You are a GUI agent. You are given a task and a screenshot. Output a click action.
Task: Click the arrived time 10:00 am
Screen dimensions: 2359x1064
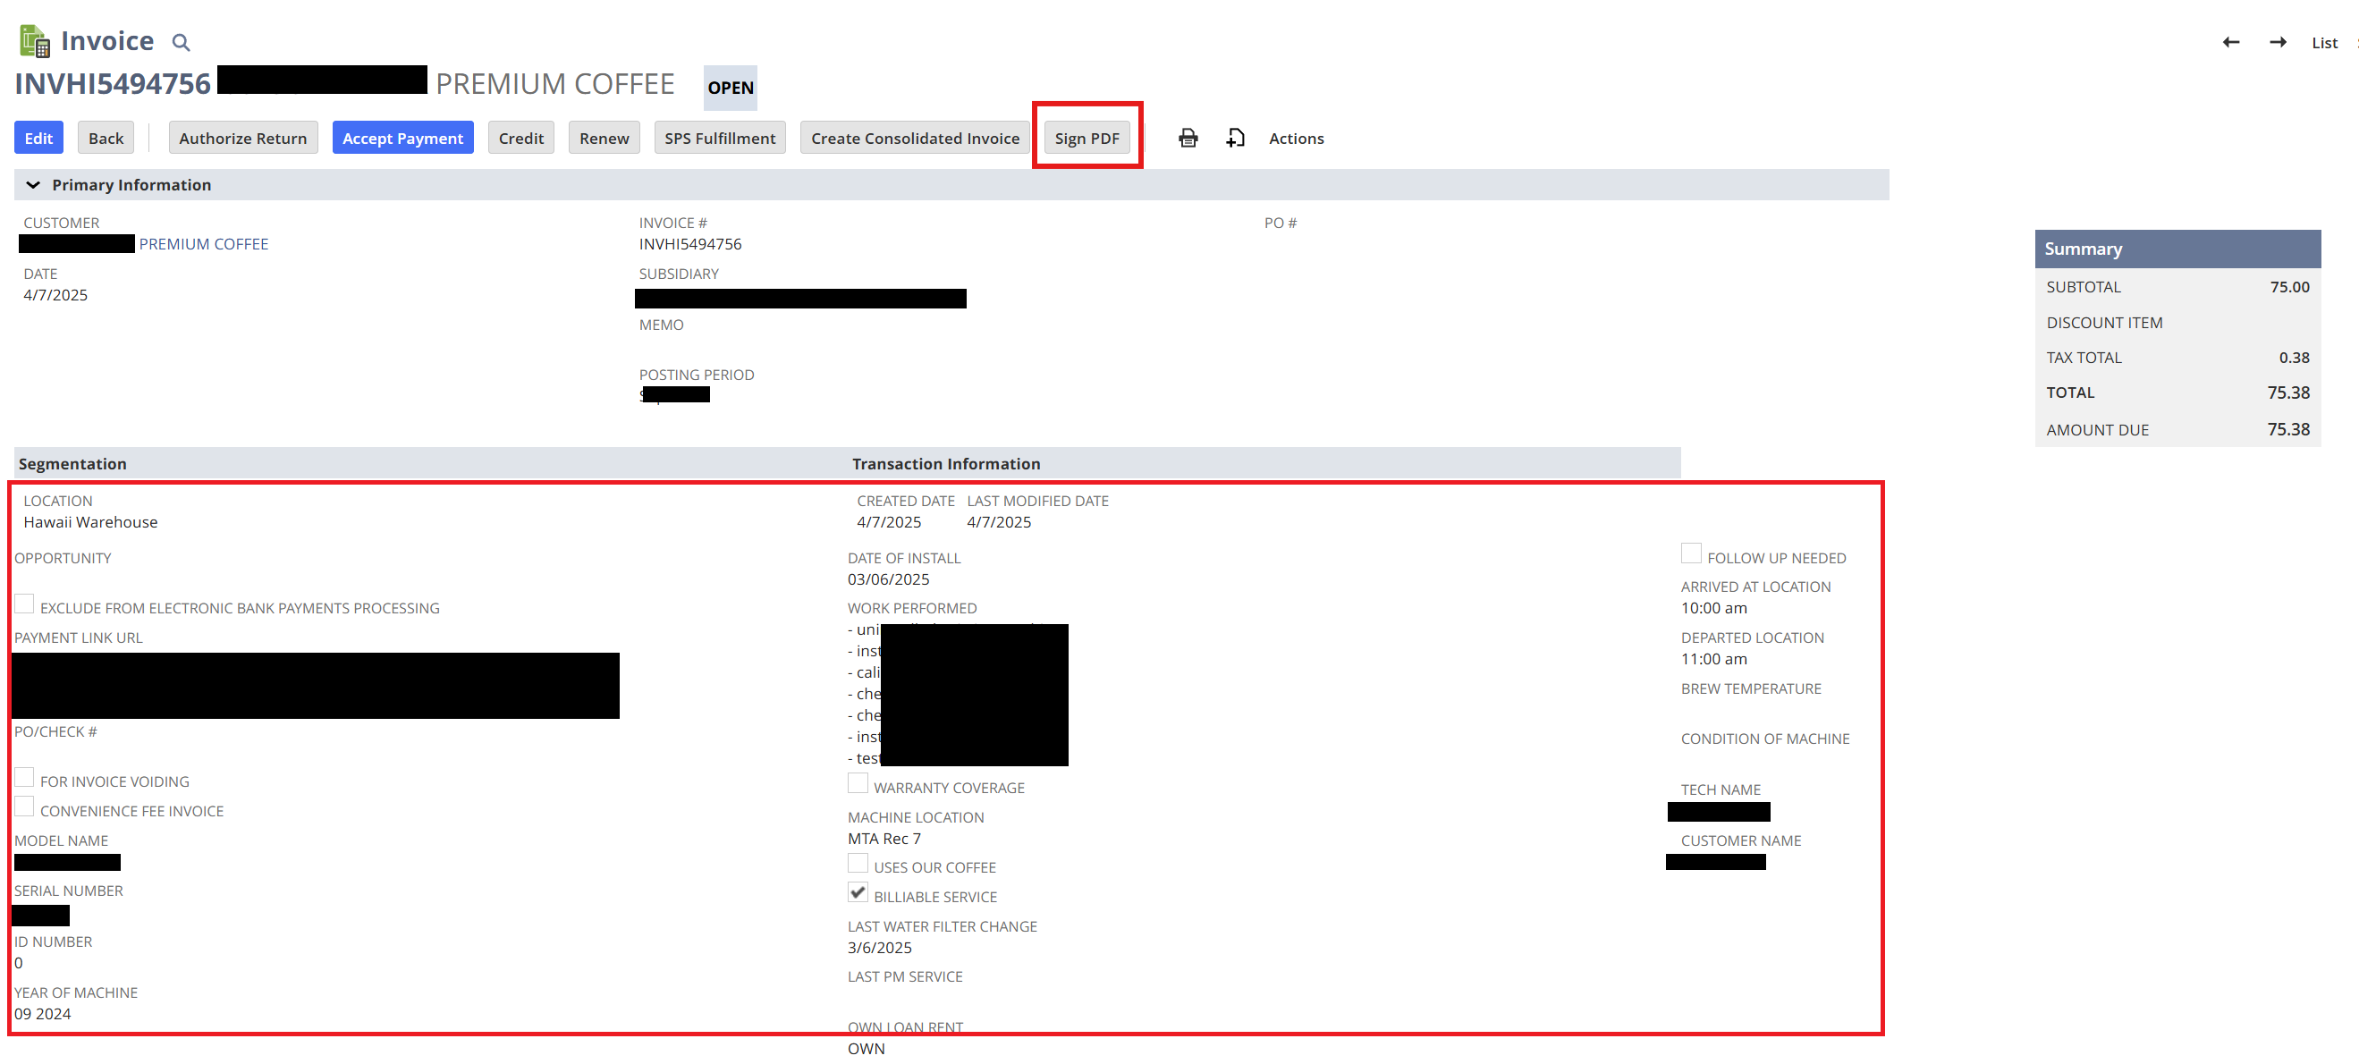pos(1714,608)
